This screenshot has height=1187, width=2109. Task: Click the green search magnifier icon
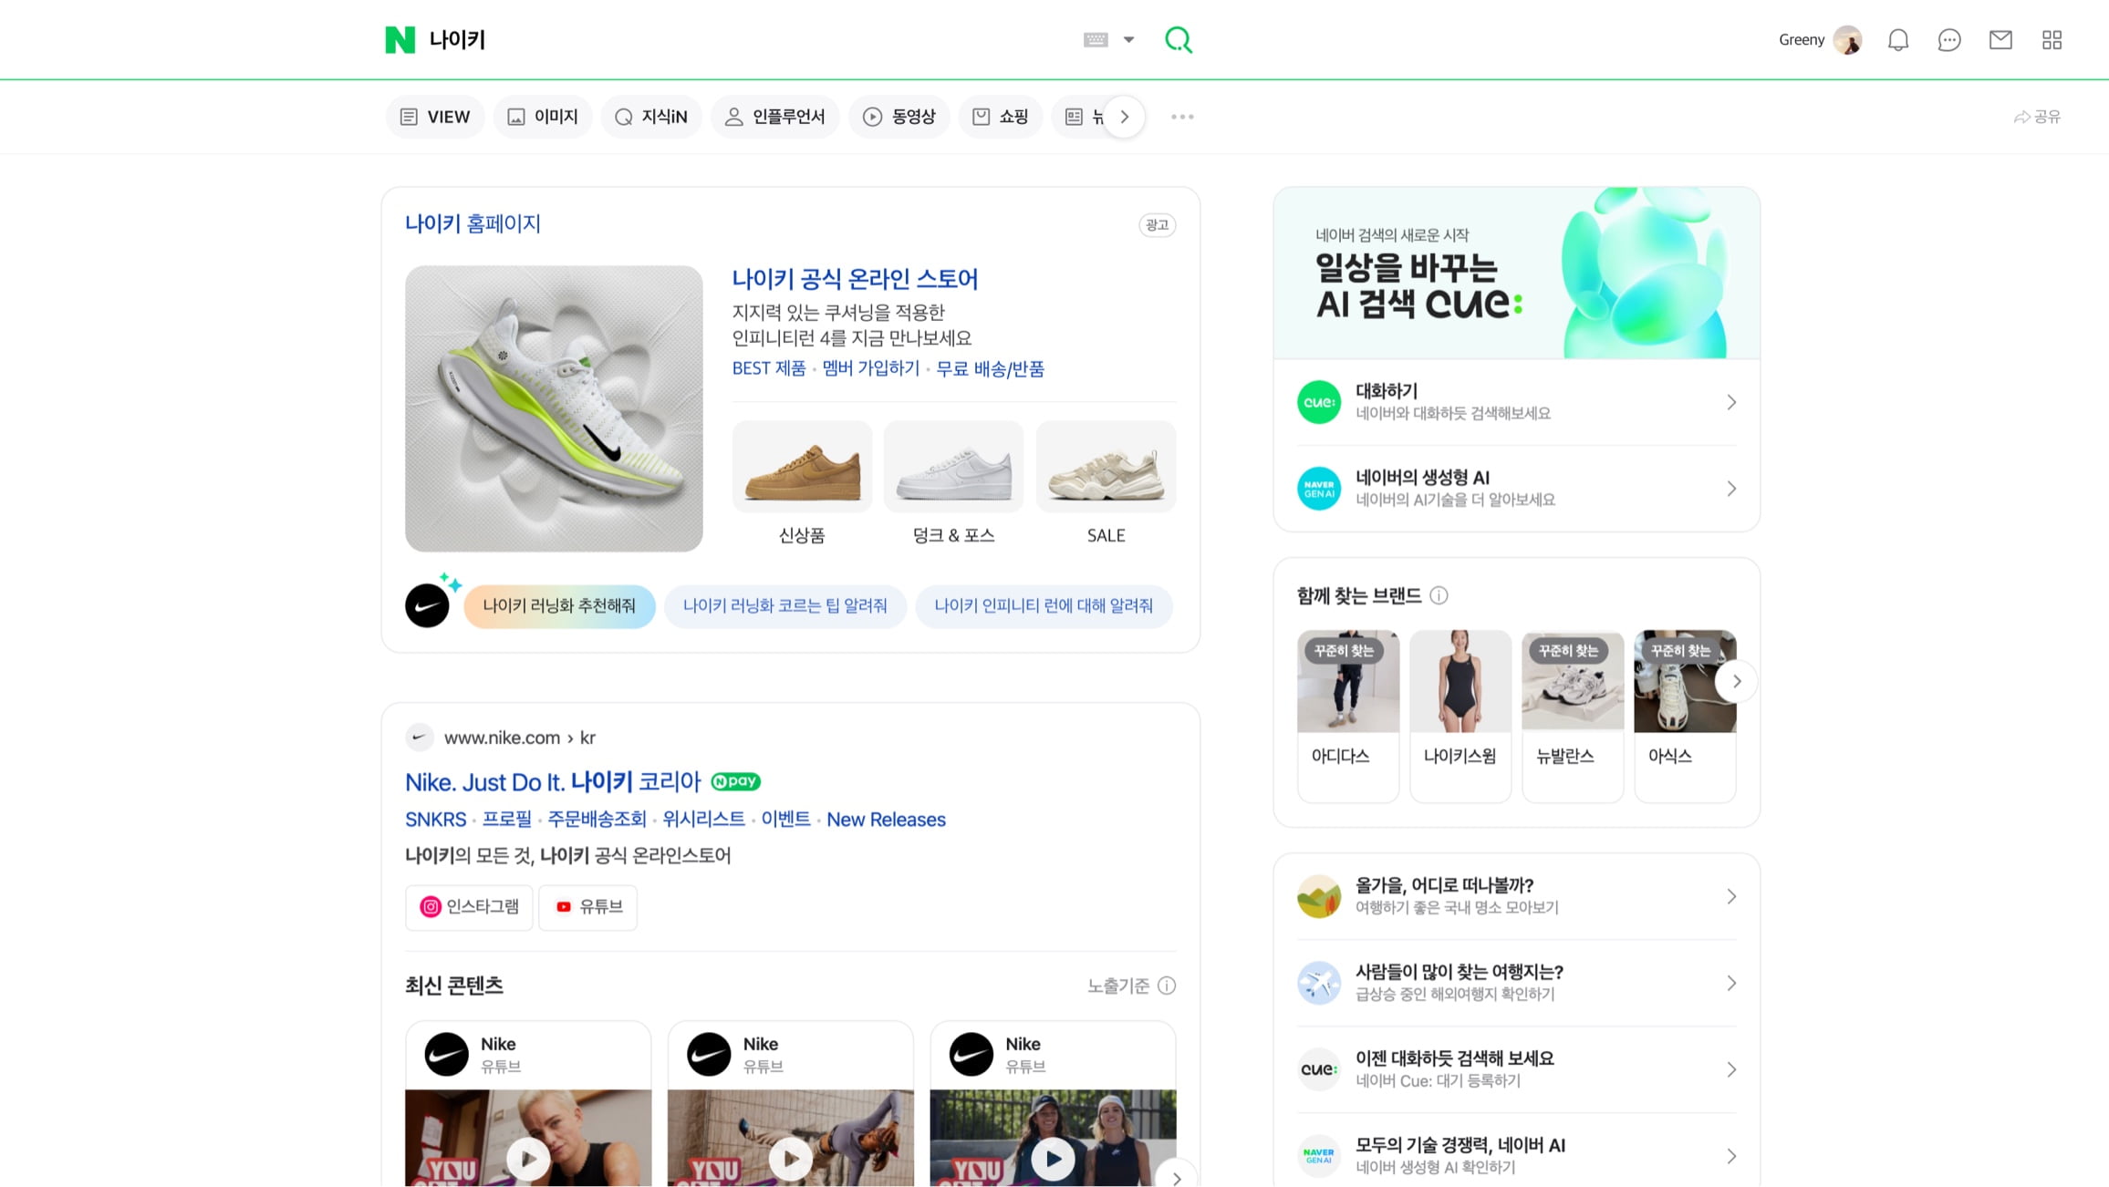point(1178,39)
